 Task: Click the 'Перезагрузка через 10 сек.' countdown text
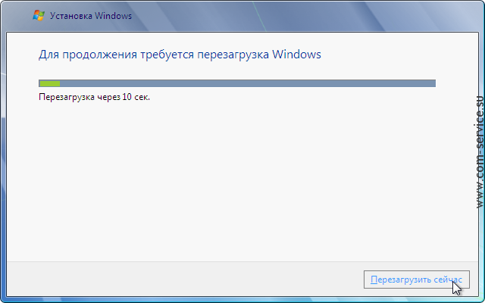tap(94, 97)
